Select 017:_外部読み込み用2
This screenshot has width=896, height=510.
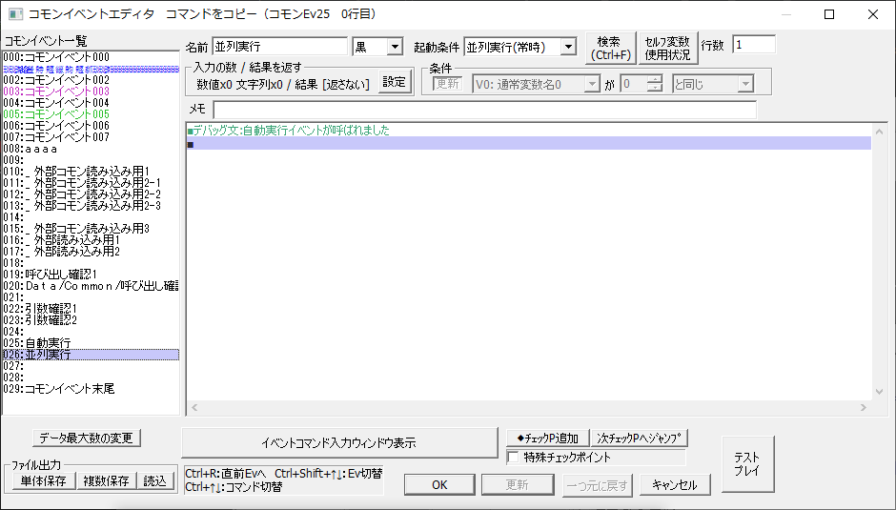pos(91,252)
